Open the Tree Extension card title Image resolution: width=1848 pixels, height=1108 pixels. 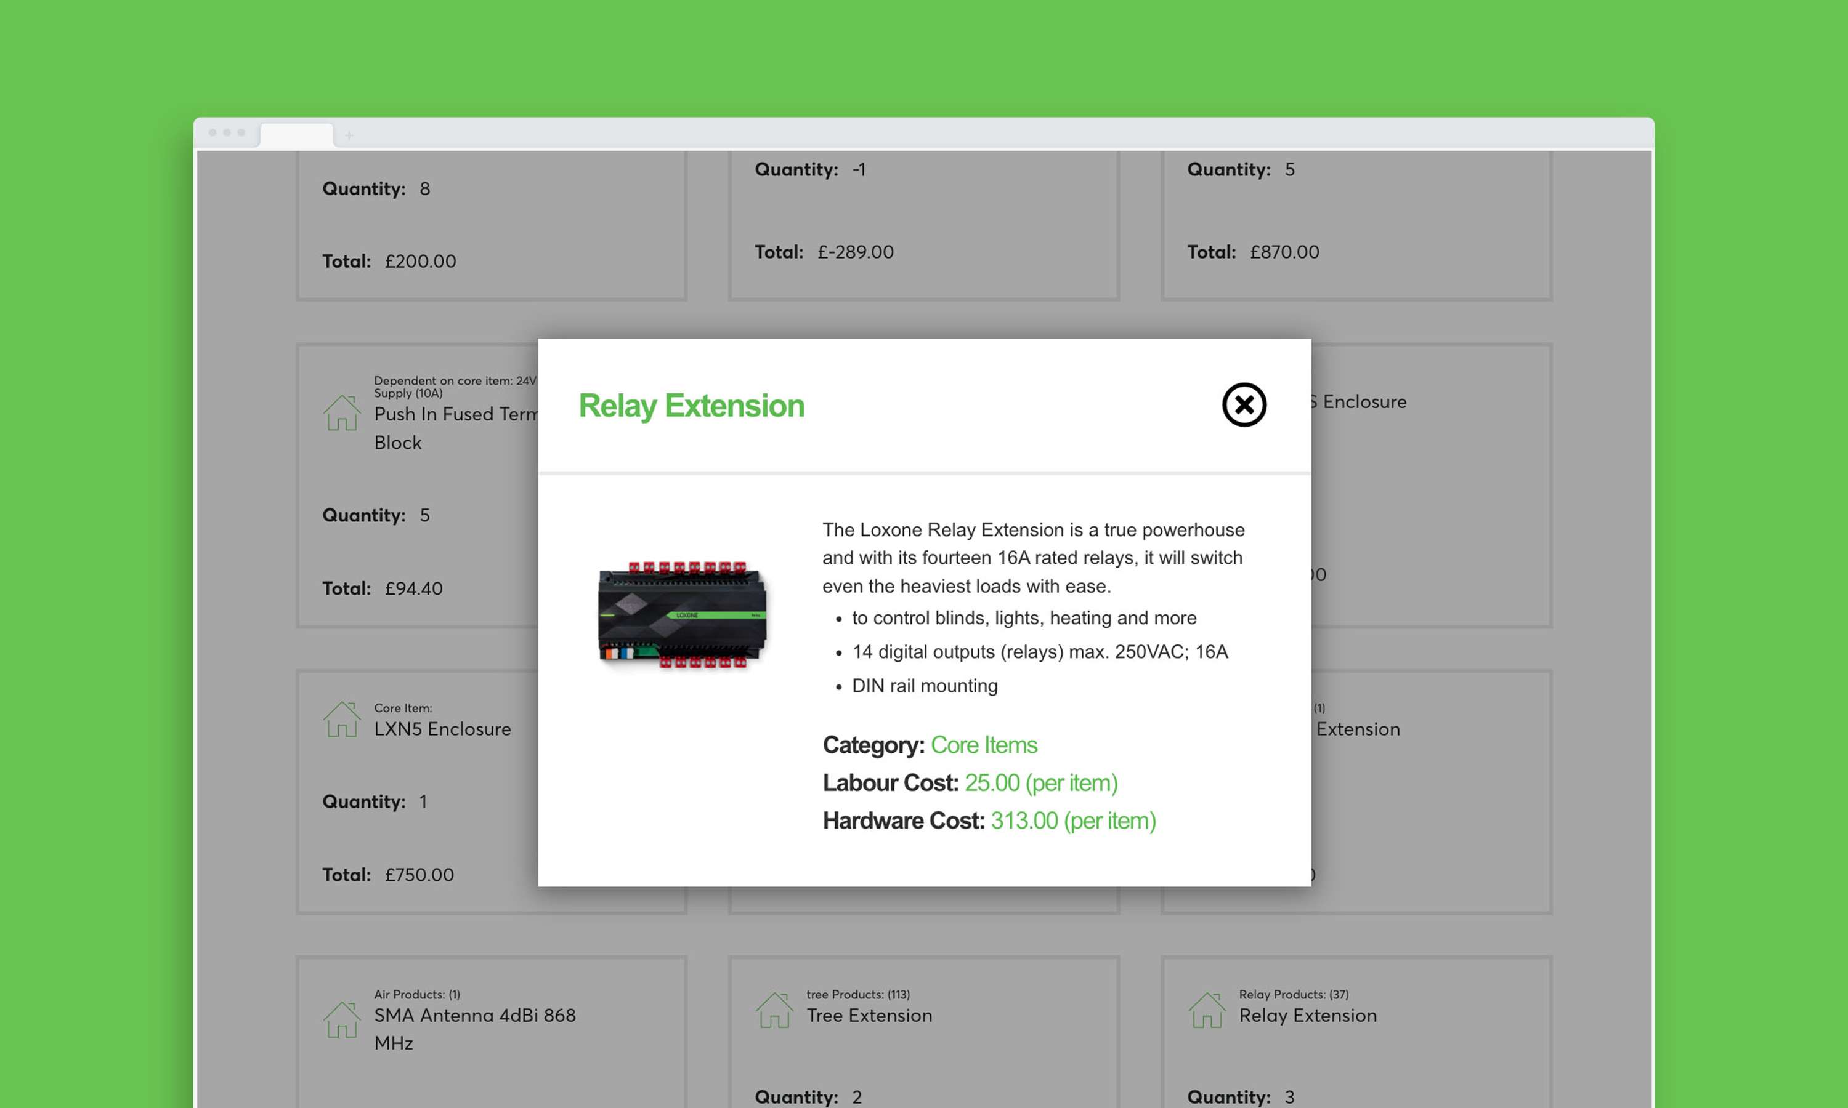pyautogui.click(x=869, y=1016)
